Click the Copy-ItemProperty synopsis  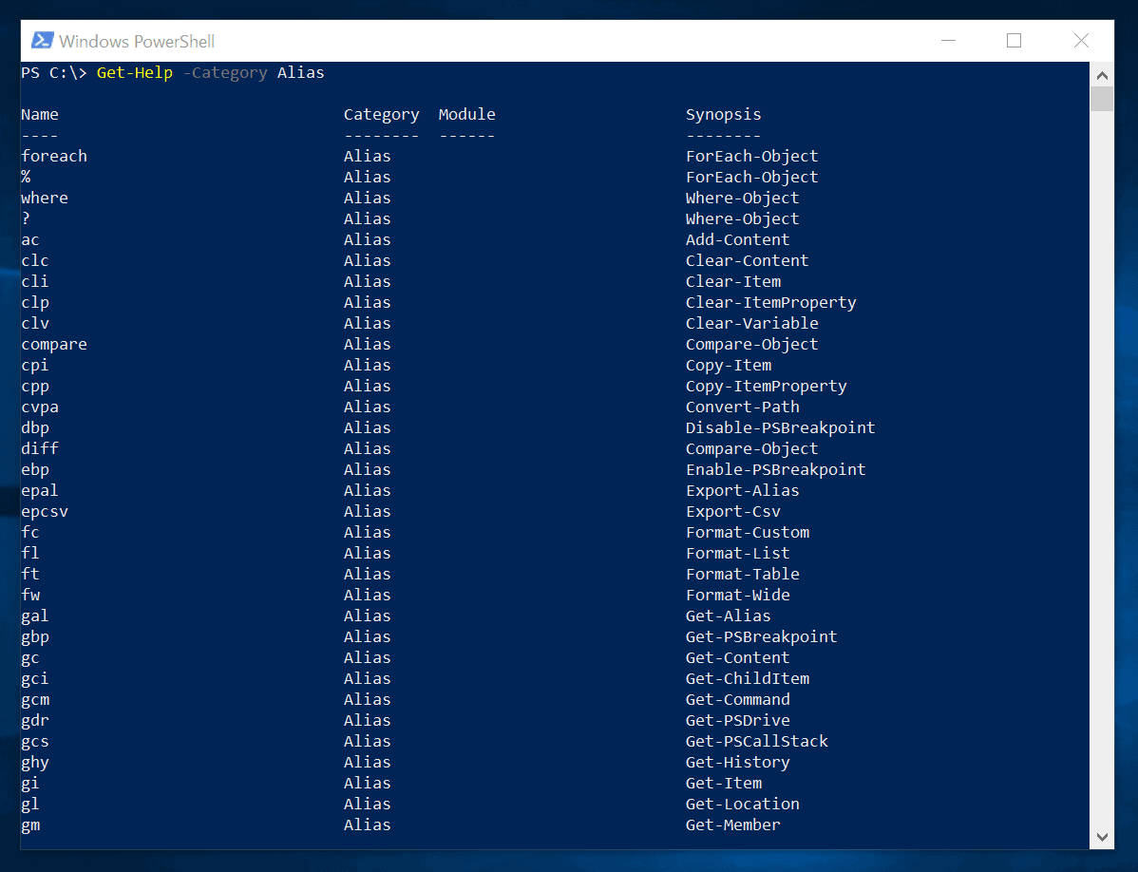(767, 387)
